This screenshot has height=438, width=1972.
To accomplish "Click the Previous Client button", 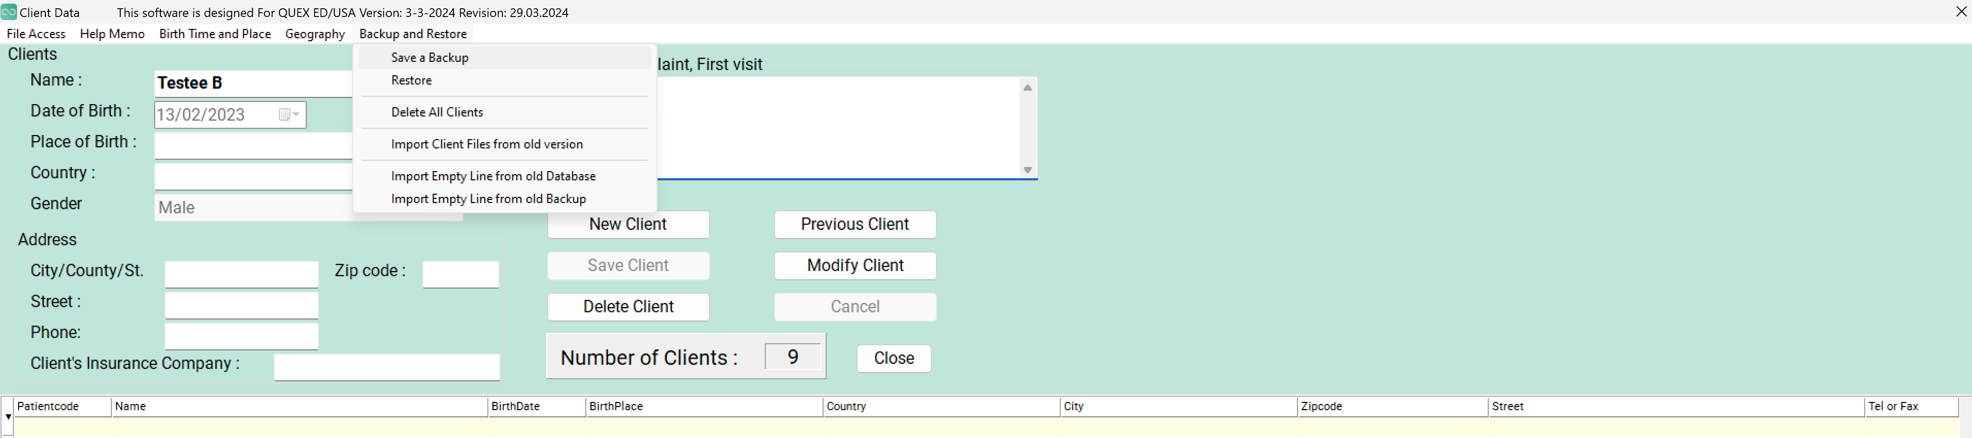I will [x=854, y=225].
